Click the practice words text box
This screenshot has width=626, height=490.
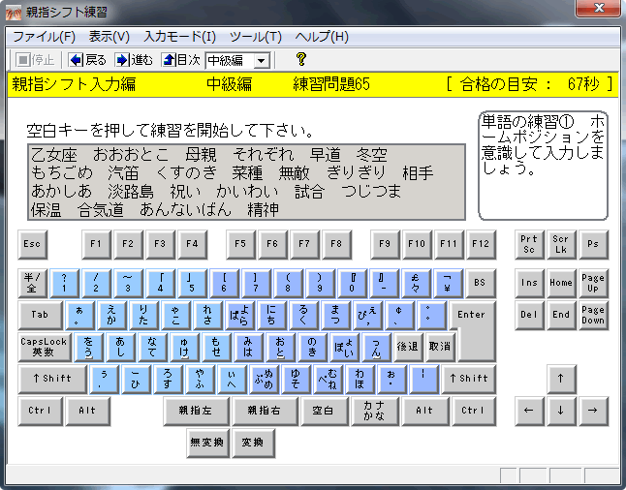246,182
